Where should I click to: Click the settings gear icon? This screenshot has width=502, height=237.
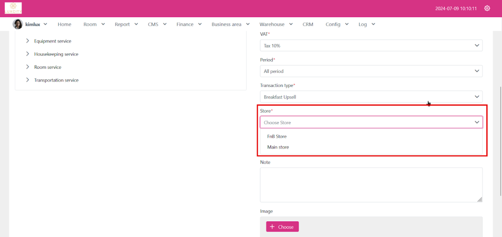point(487,8)
